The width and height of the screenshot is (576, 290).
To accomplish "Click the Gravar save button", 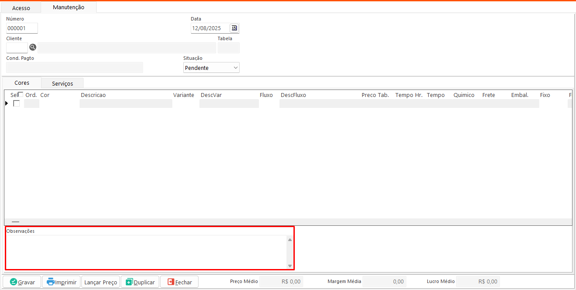I will tap(22, 282).
